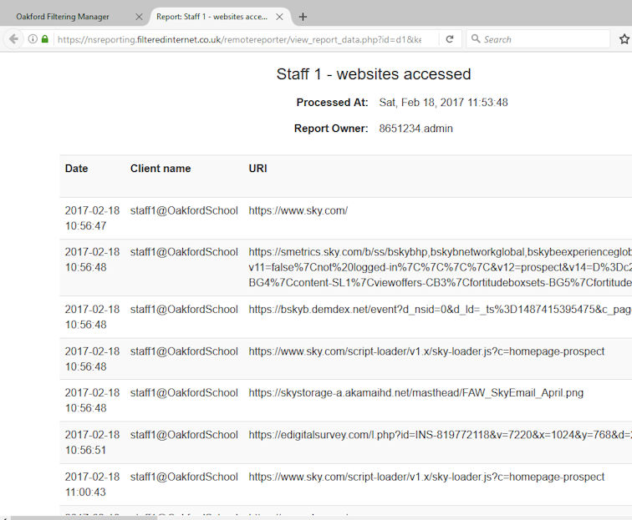Click staff1@OakfordSchool in the edigitalsurvey row

click(x=184, y=435)
